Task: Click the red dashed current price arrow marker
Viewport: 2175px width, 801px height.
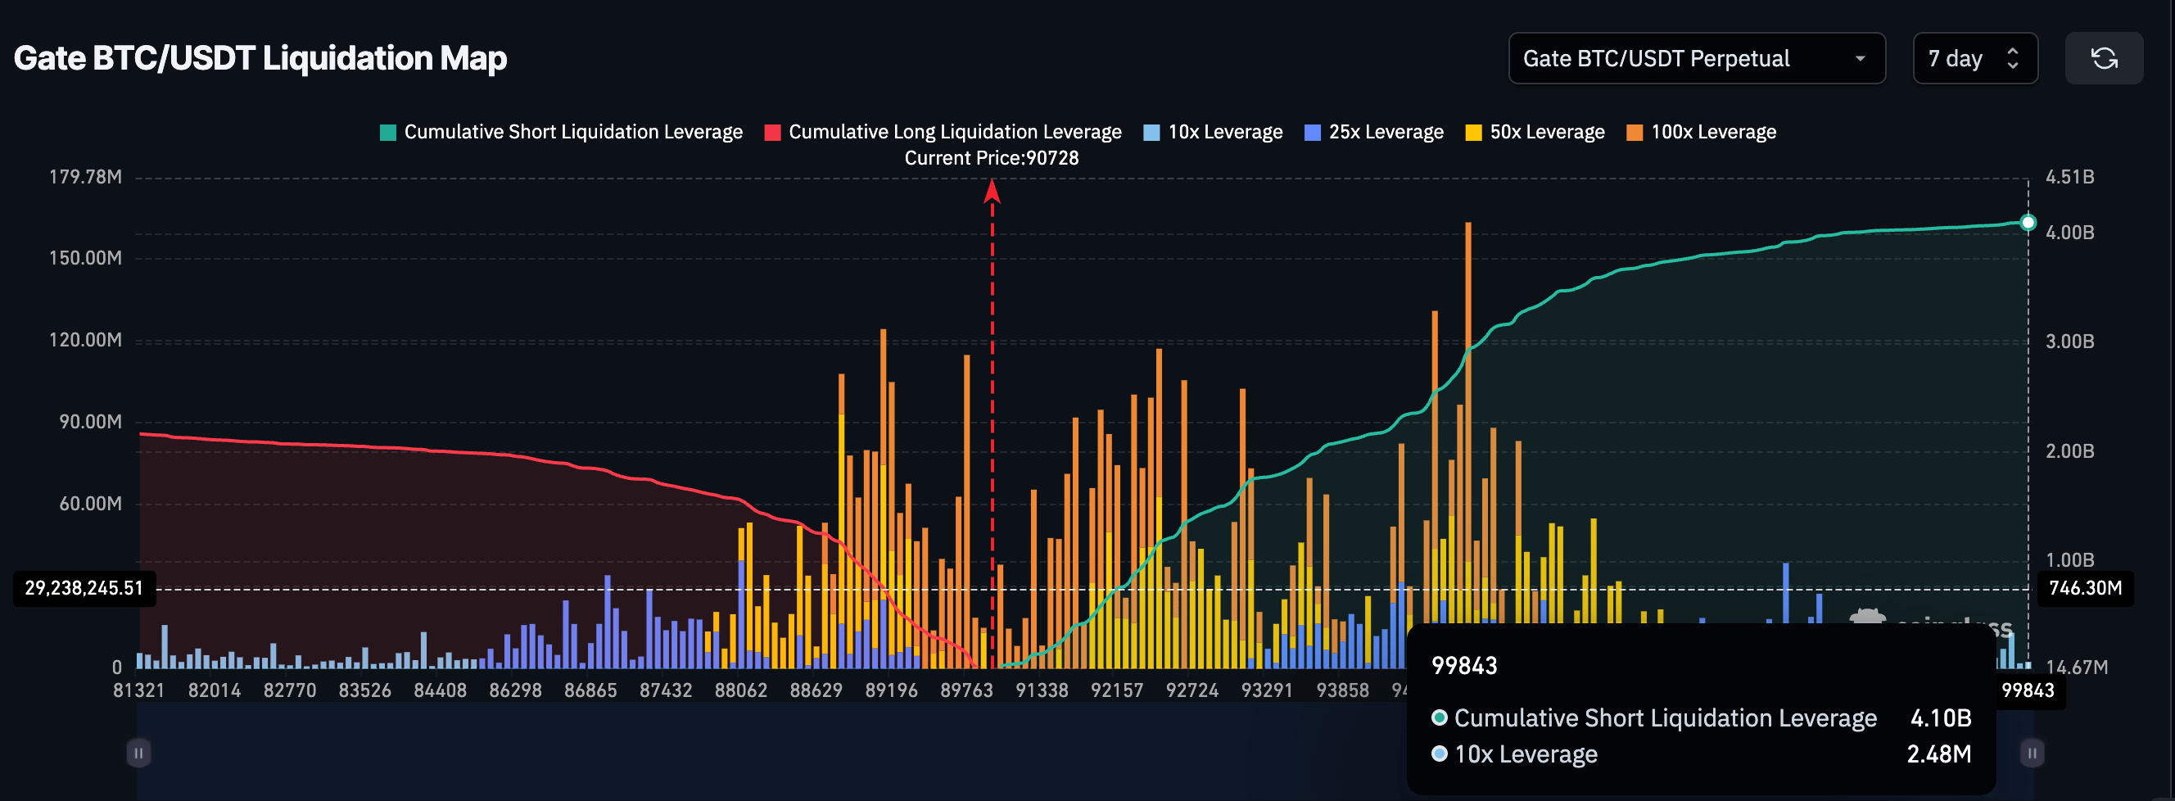Action: click(991, 194)
